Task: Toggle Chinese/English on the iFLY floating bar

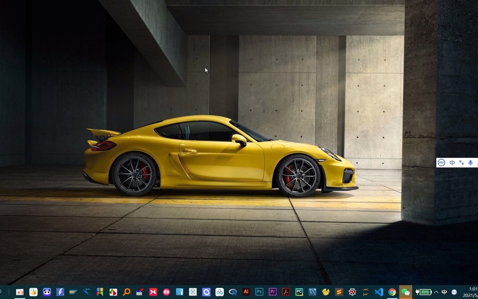Action: click(452, 163)
